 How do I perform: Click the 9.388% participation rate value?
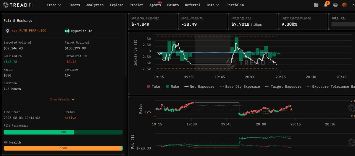click(289, 24)
